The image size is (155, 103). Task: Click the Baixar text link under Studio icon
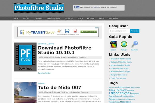pos(113,50)
